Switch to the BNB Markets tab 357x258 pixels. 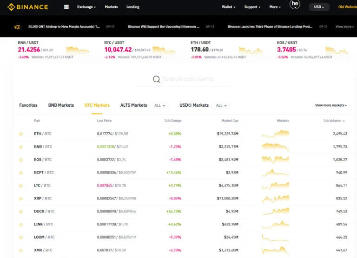(x=61, y=105)
